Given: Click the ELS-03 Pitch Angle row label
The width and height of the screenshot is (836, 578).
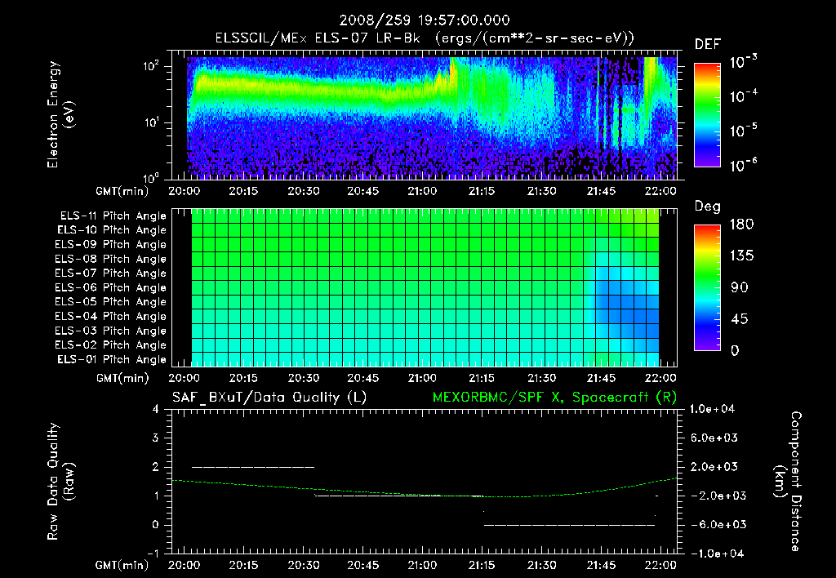Looking at the screenshot, I should pos(111,331).
